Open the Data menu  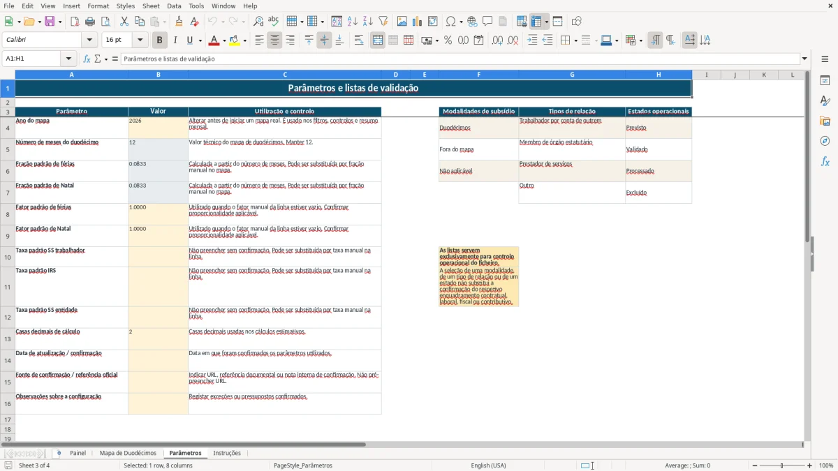click(174, 6)
